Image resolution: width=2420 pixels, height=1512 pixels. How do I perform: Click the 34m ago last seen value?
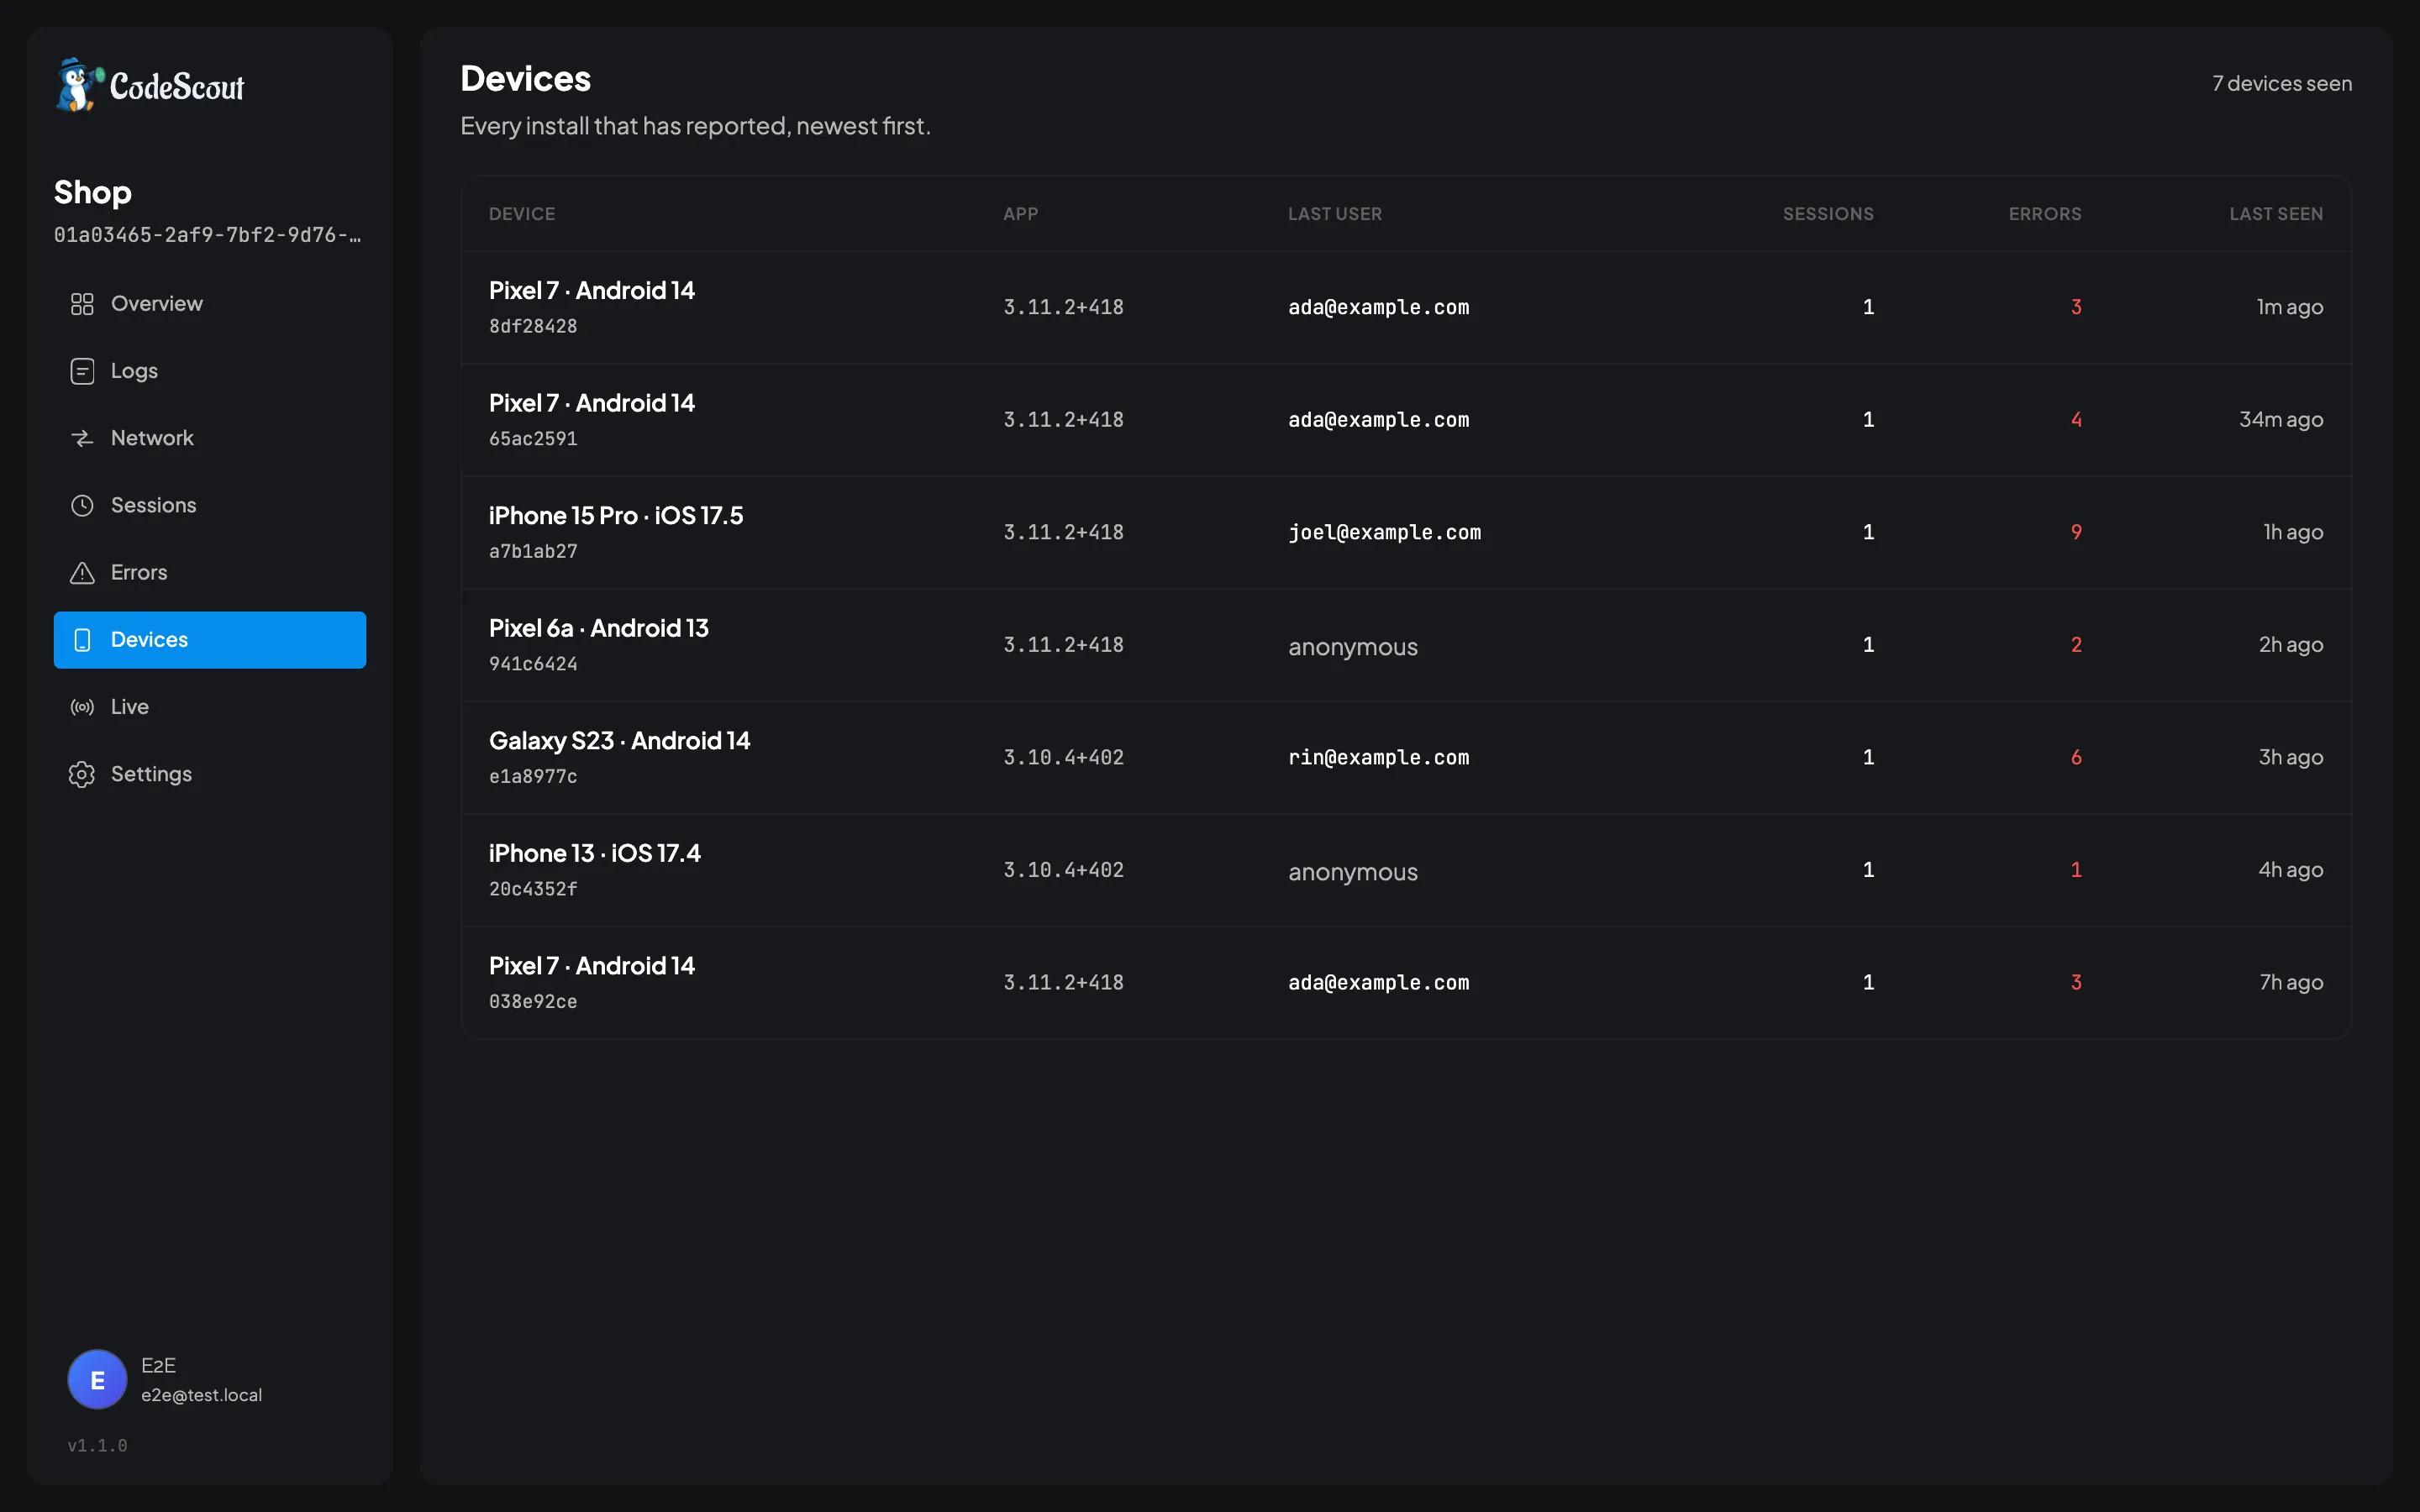2280,420
